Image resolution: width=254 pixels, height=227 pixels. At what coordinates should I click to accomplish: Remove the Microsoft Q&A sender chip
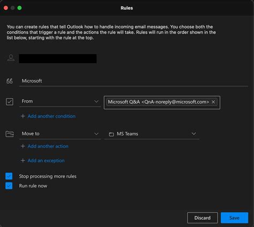point(213,102)
